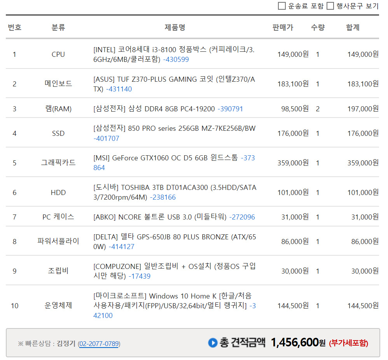Click the ABKO NCORE 볼트론 product name
Image resolution: width=388 pixels, height=360 pixels.
click(160, 217)
